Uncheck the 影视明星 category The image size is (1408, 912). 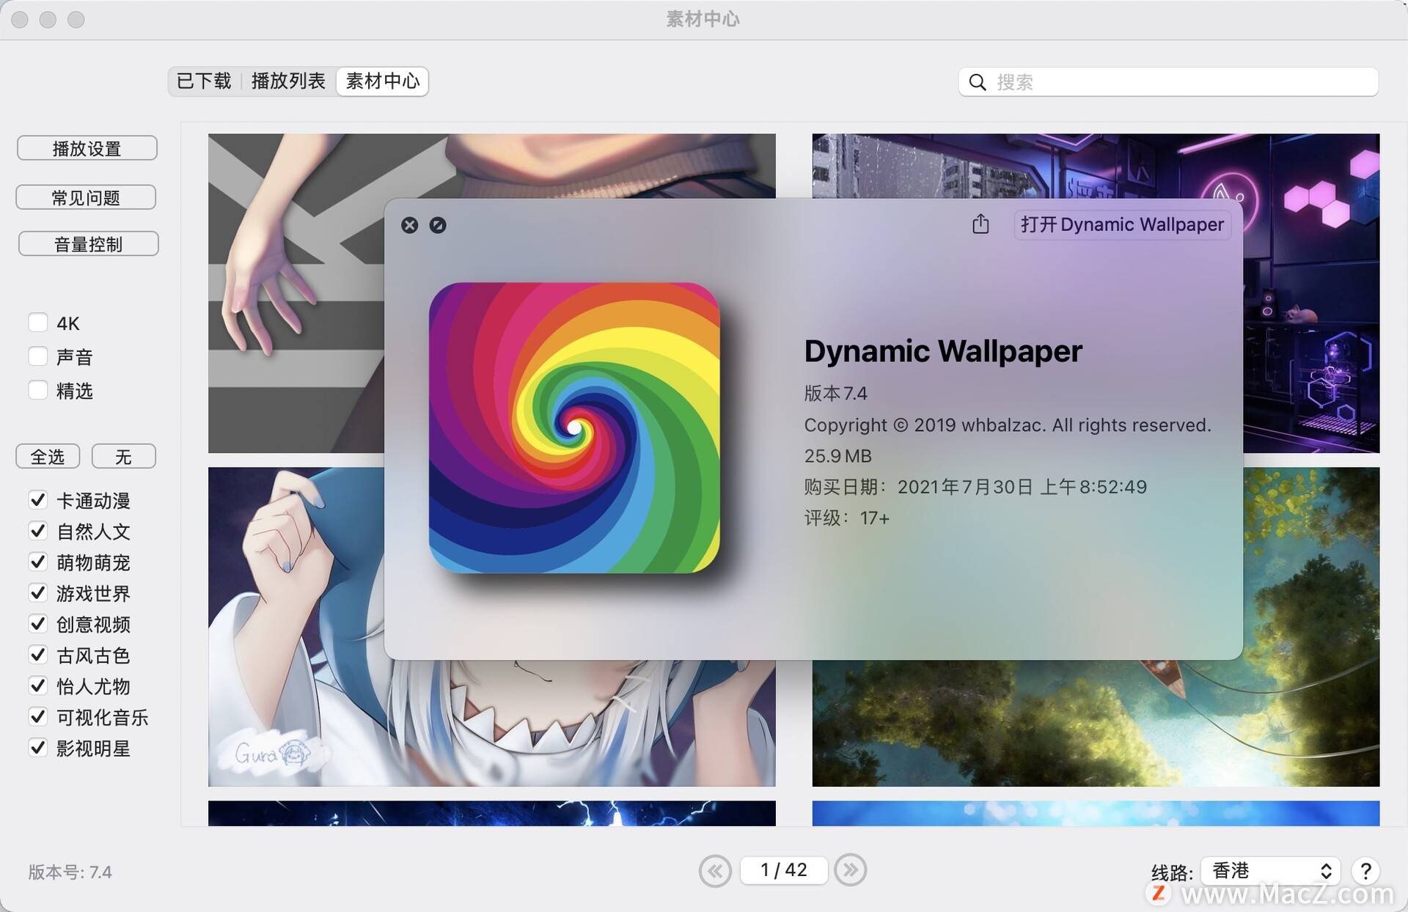(x=38, y=748)
